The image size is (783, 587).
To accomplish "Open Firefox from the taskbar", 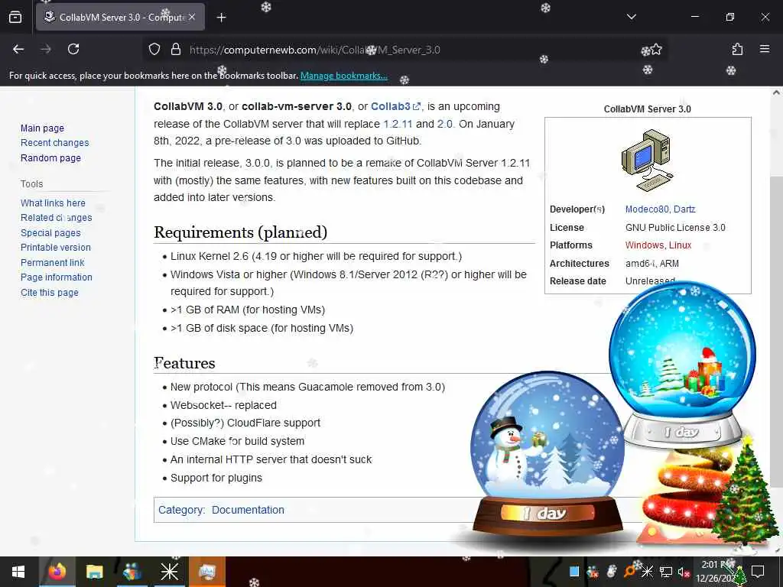I will click(57, 572).
